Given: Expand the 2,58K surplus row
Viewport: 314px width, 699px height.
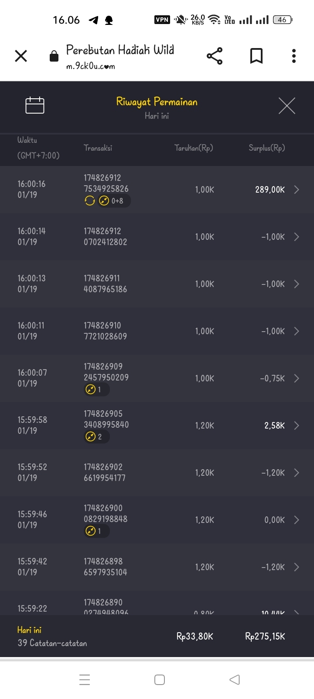Looking at the screenshot, I should (x=297, y=426).
